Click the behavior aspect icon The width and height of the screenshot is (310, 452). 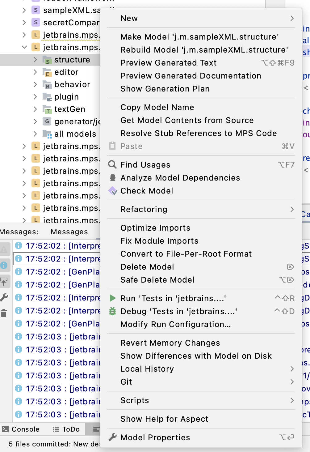(46, 85)
